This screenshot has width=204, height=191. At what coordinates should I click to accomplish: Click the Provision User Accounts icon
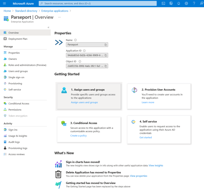[134, 90]
